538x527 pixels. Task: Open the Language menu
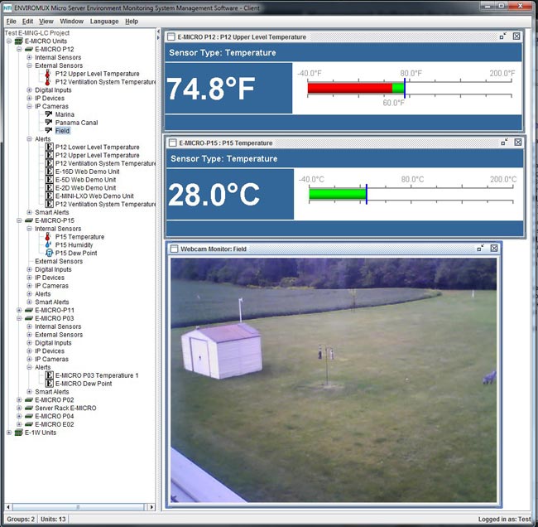click(104, 22)
